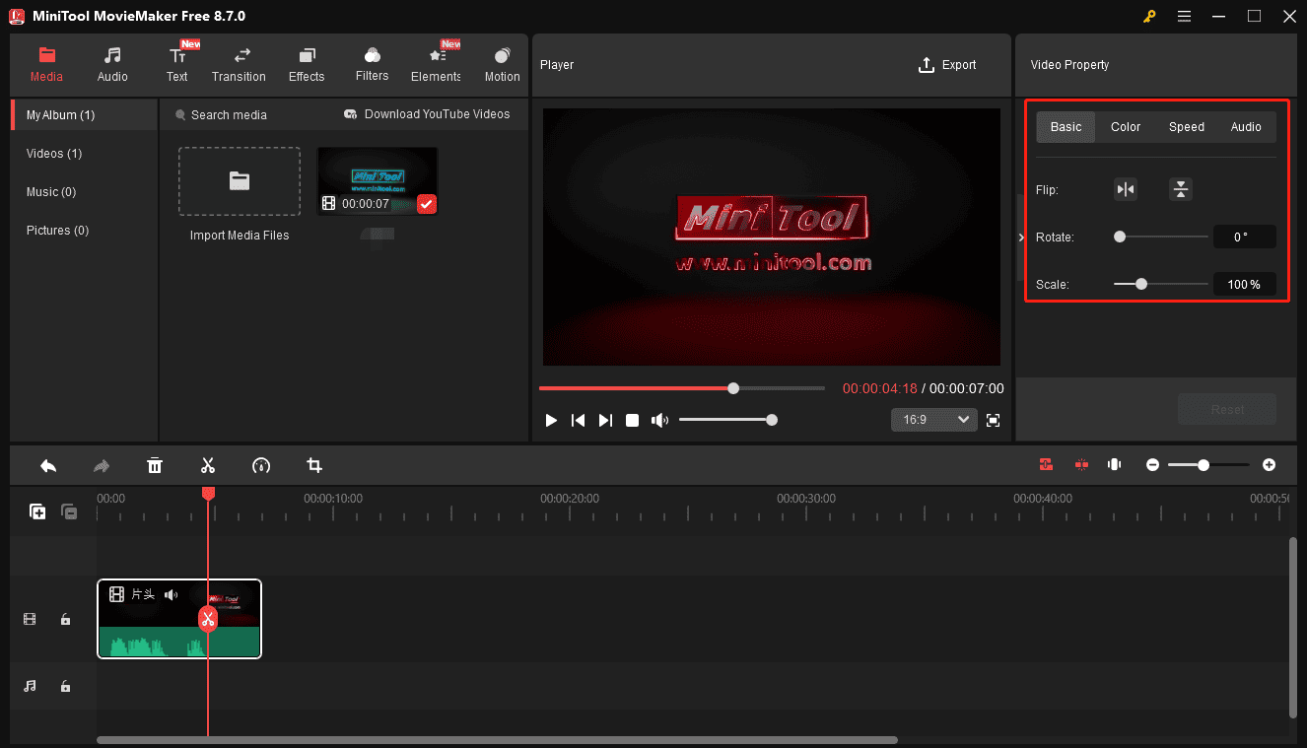This screenshot has height=748, width=1307.
Task: Redo the last action
Action: [102, 465]
